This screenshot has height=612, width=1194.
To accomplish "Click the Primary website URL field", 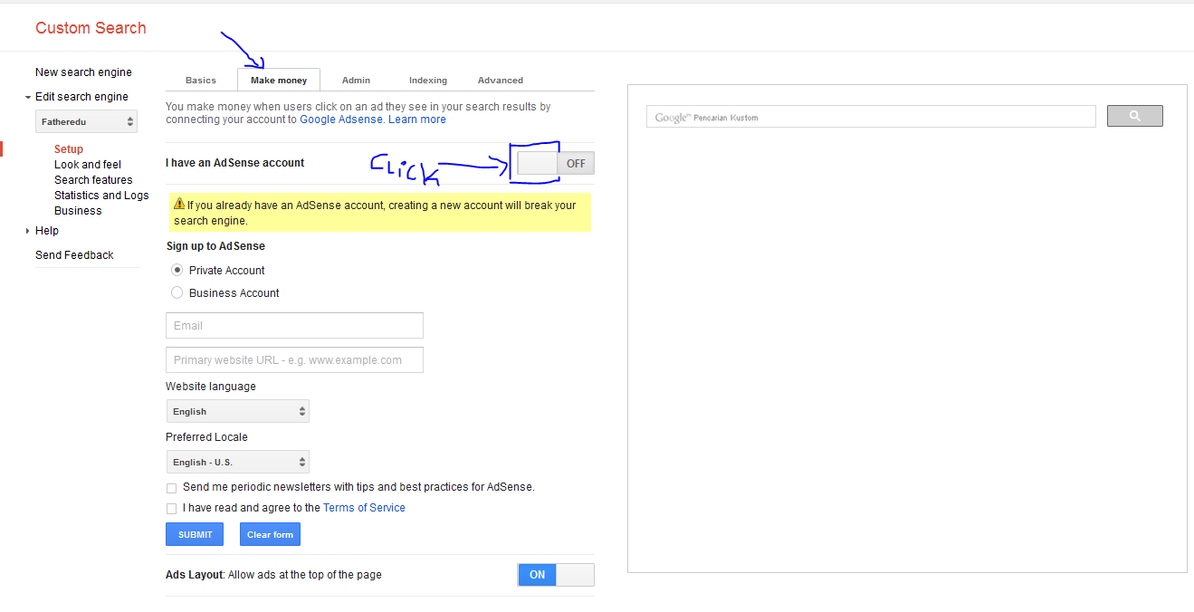I will 294,360.
